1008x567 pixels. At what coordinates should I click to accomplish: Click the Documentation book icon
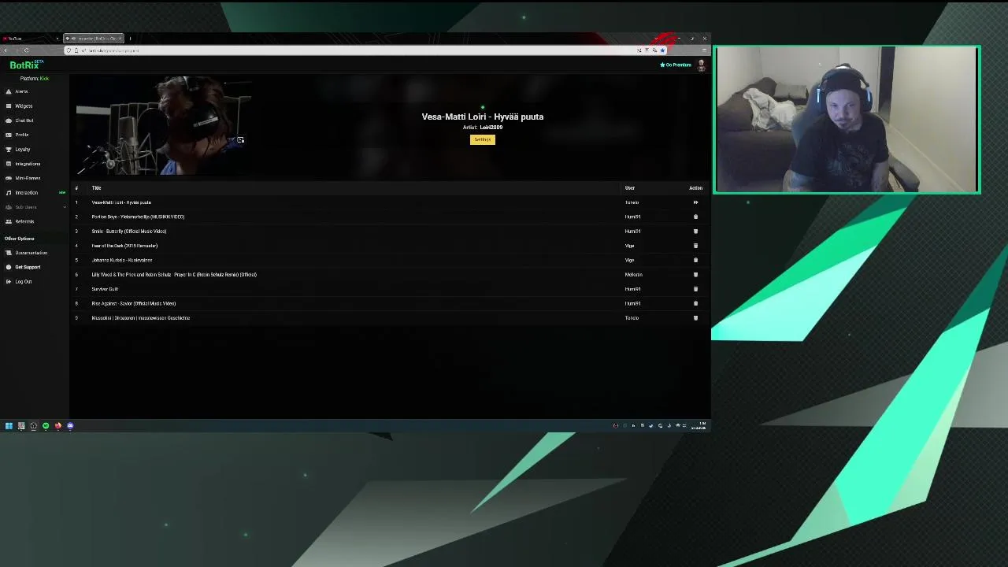[x=9, y=253]
